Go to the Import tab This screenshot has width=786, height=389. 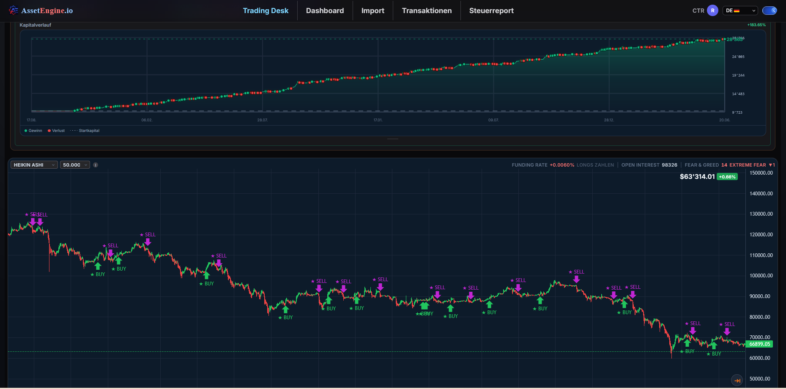click(x=373, y=11)
